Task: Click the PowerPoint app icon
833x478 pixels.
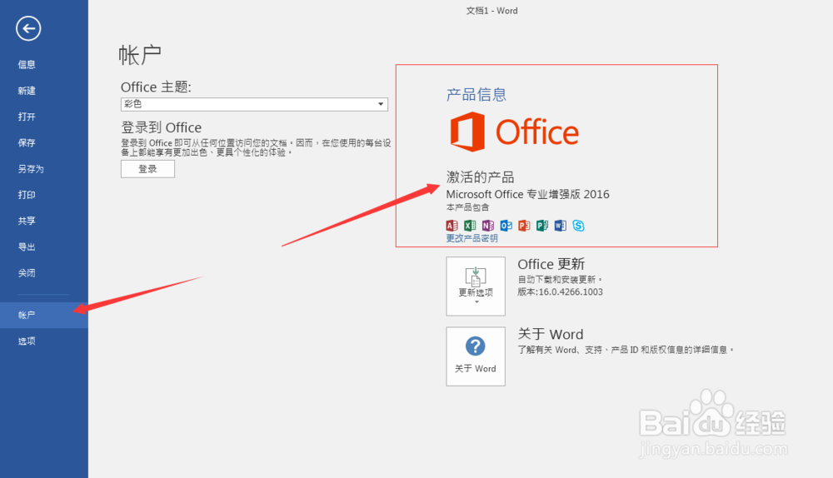Action: coord(524,226)
